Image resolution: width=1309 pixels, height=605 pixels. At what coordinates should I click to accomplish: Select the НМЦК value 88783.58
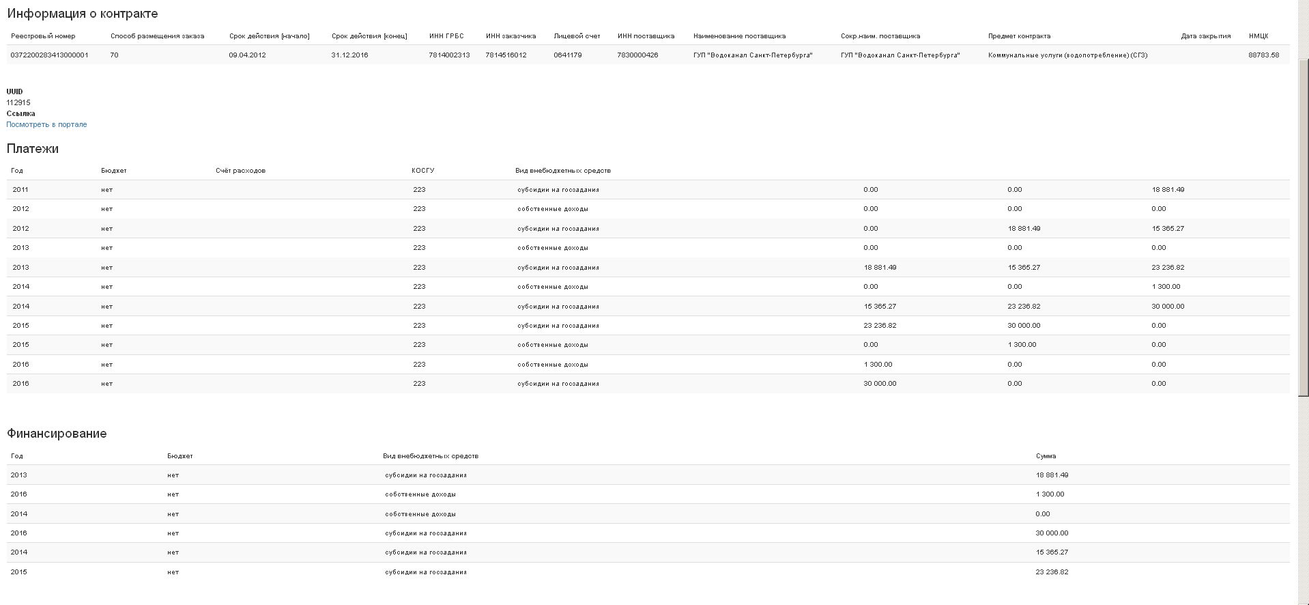point(1264,55)
